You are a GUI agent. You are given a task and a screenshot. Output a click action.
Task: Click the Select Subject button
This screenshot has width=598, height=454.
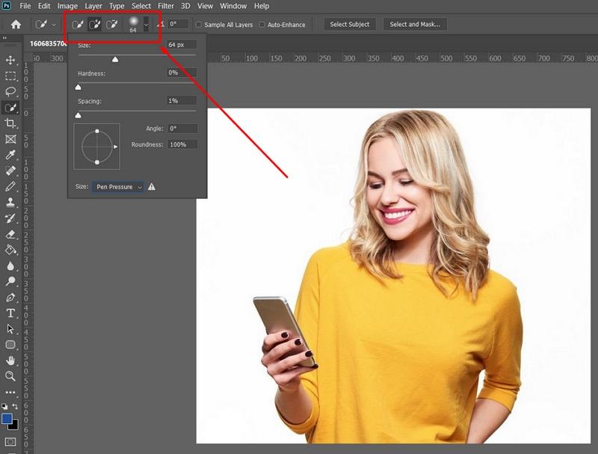tap(350, 25)
